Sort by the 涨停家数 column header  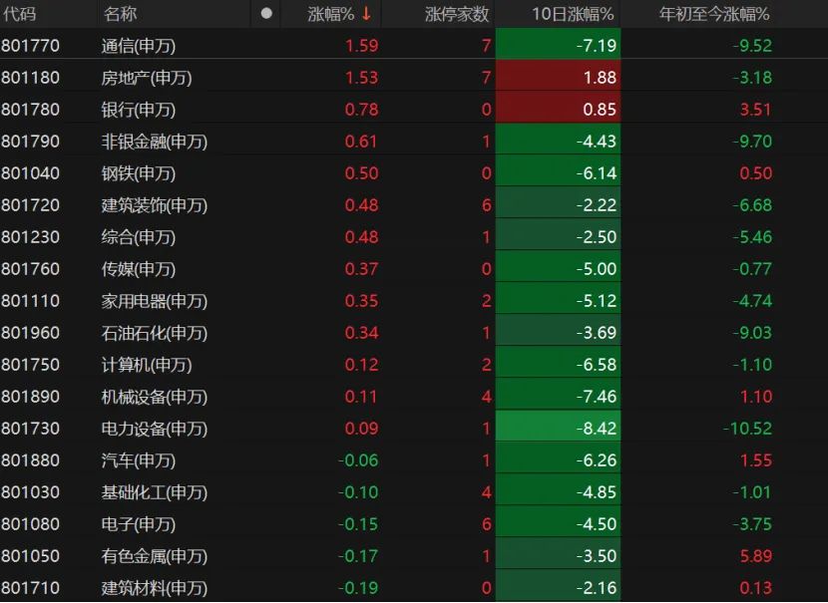[457, 14]
